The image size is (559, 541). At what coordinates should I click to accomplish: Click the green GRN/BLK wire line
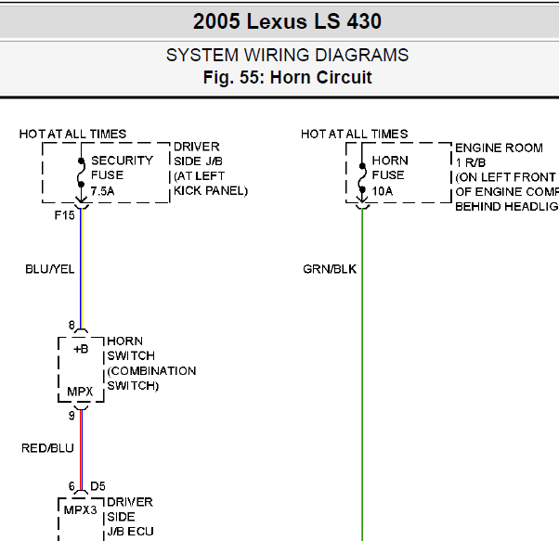[362, 374]
